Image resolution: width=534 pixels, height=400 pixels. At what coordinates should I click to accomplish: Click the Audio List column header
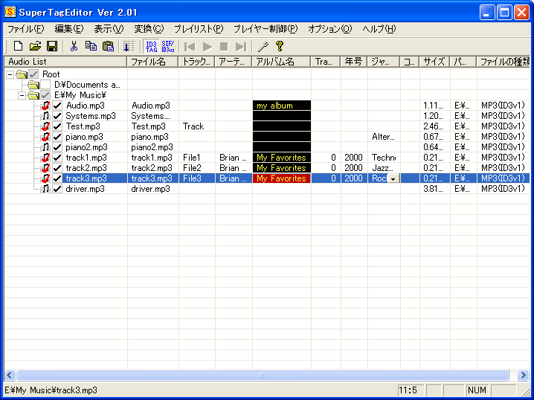(65, 62)
